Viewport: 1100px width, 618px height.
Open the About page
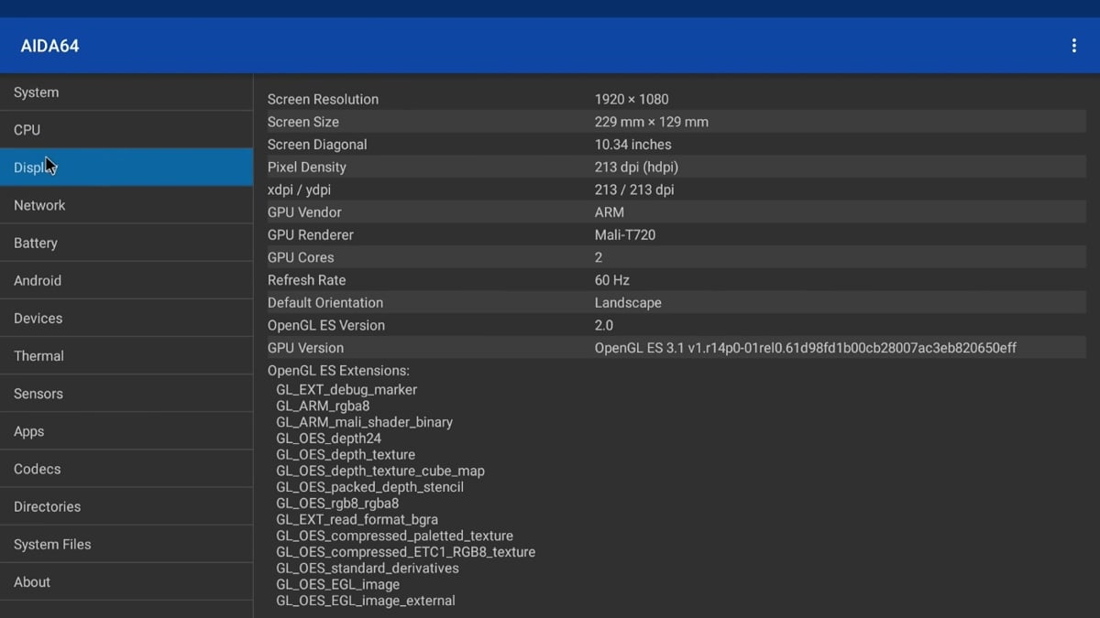[x=32, y=581]
